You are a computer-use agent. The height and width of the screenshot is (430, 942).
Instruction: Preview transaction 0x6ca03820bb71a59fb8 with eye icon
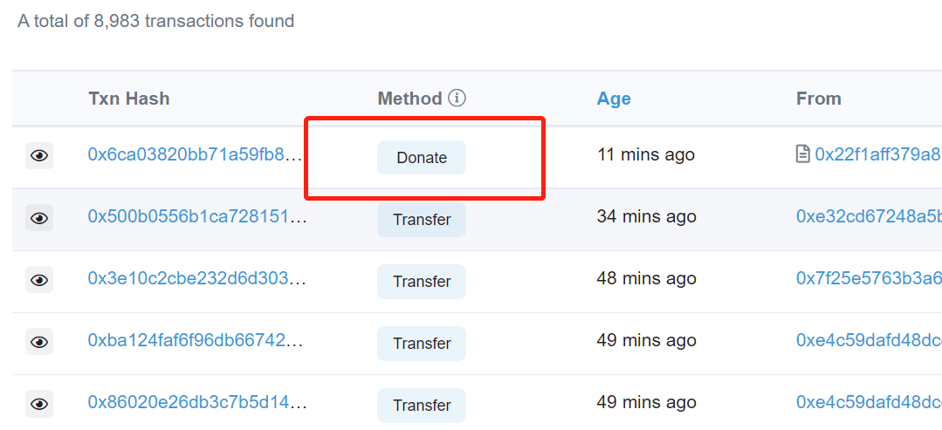tap(39, 156)
